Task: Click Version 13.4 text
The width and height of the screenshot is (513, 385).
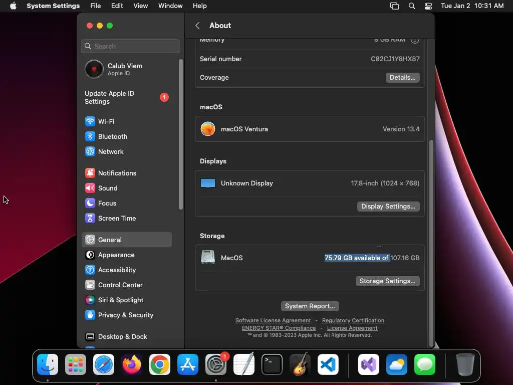Action: [401, 129]
